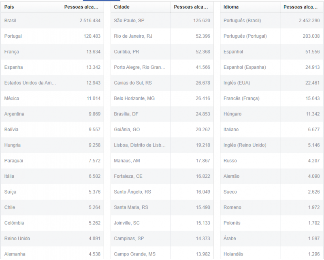This screenshot has width=324, height=260.
Task: Click the País column header
Action: tap(9, 7)
